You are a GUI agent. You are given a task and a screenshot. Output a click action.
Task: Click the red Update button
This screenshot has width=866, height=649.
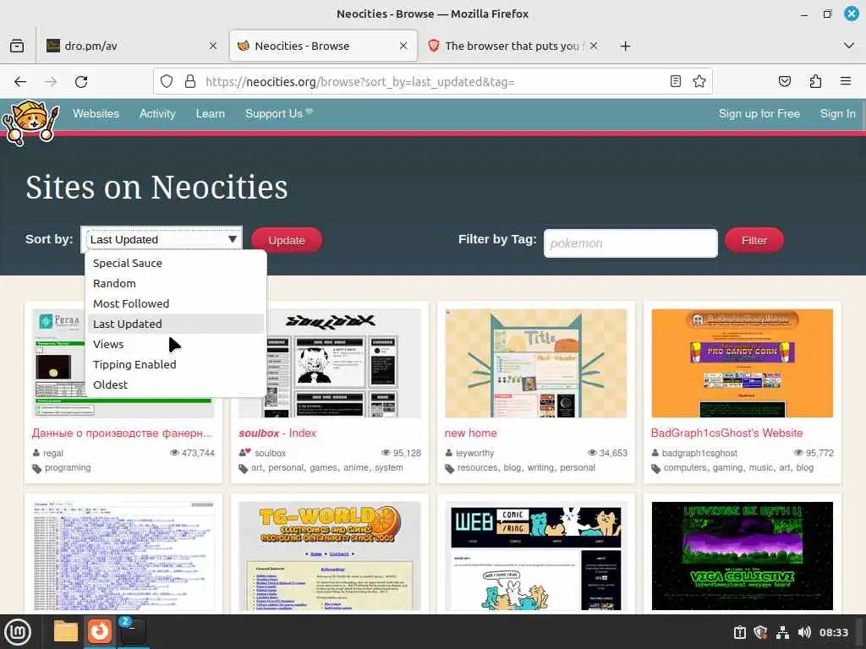click(x=287, y=241)
